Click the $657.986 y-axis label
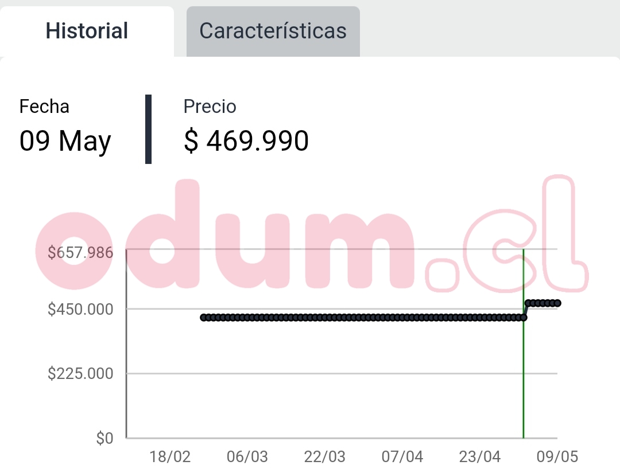The image size is (620, 469). (80, 252)
